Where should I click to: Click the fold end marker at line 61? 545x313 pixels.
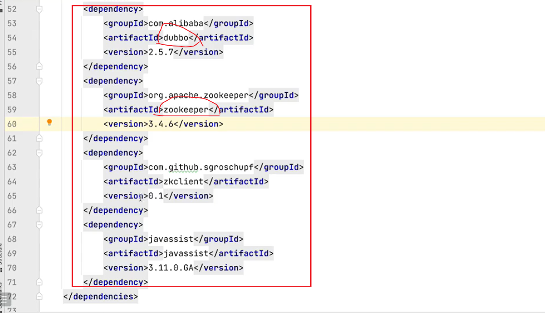click(x=39, y=138)
